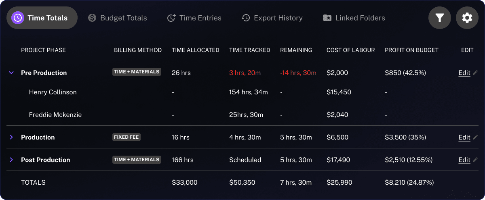The height and width of the screenshot is (200, 485).
Task: Click the purple clock icon in Time Totals
Action: click(17, 18)
